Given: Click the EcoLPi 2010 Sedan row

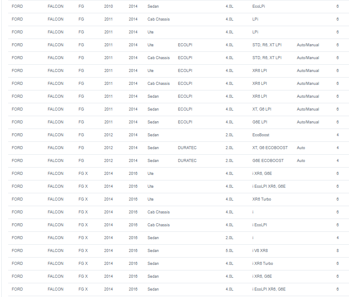Looking at the screenshot, I should [179, 6].
